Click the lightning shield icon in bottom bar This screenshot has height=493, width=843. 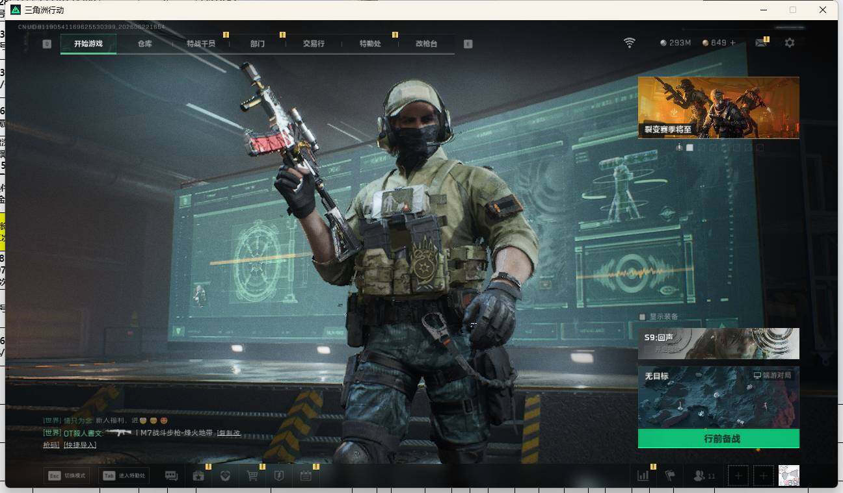[279, 476]
